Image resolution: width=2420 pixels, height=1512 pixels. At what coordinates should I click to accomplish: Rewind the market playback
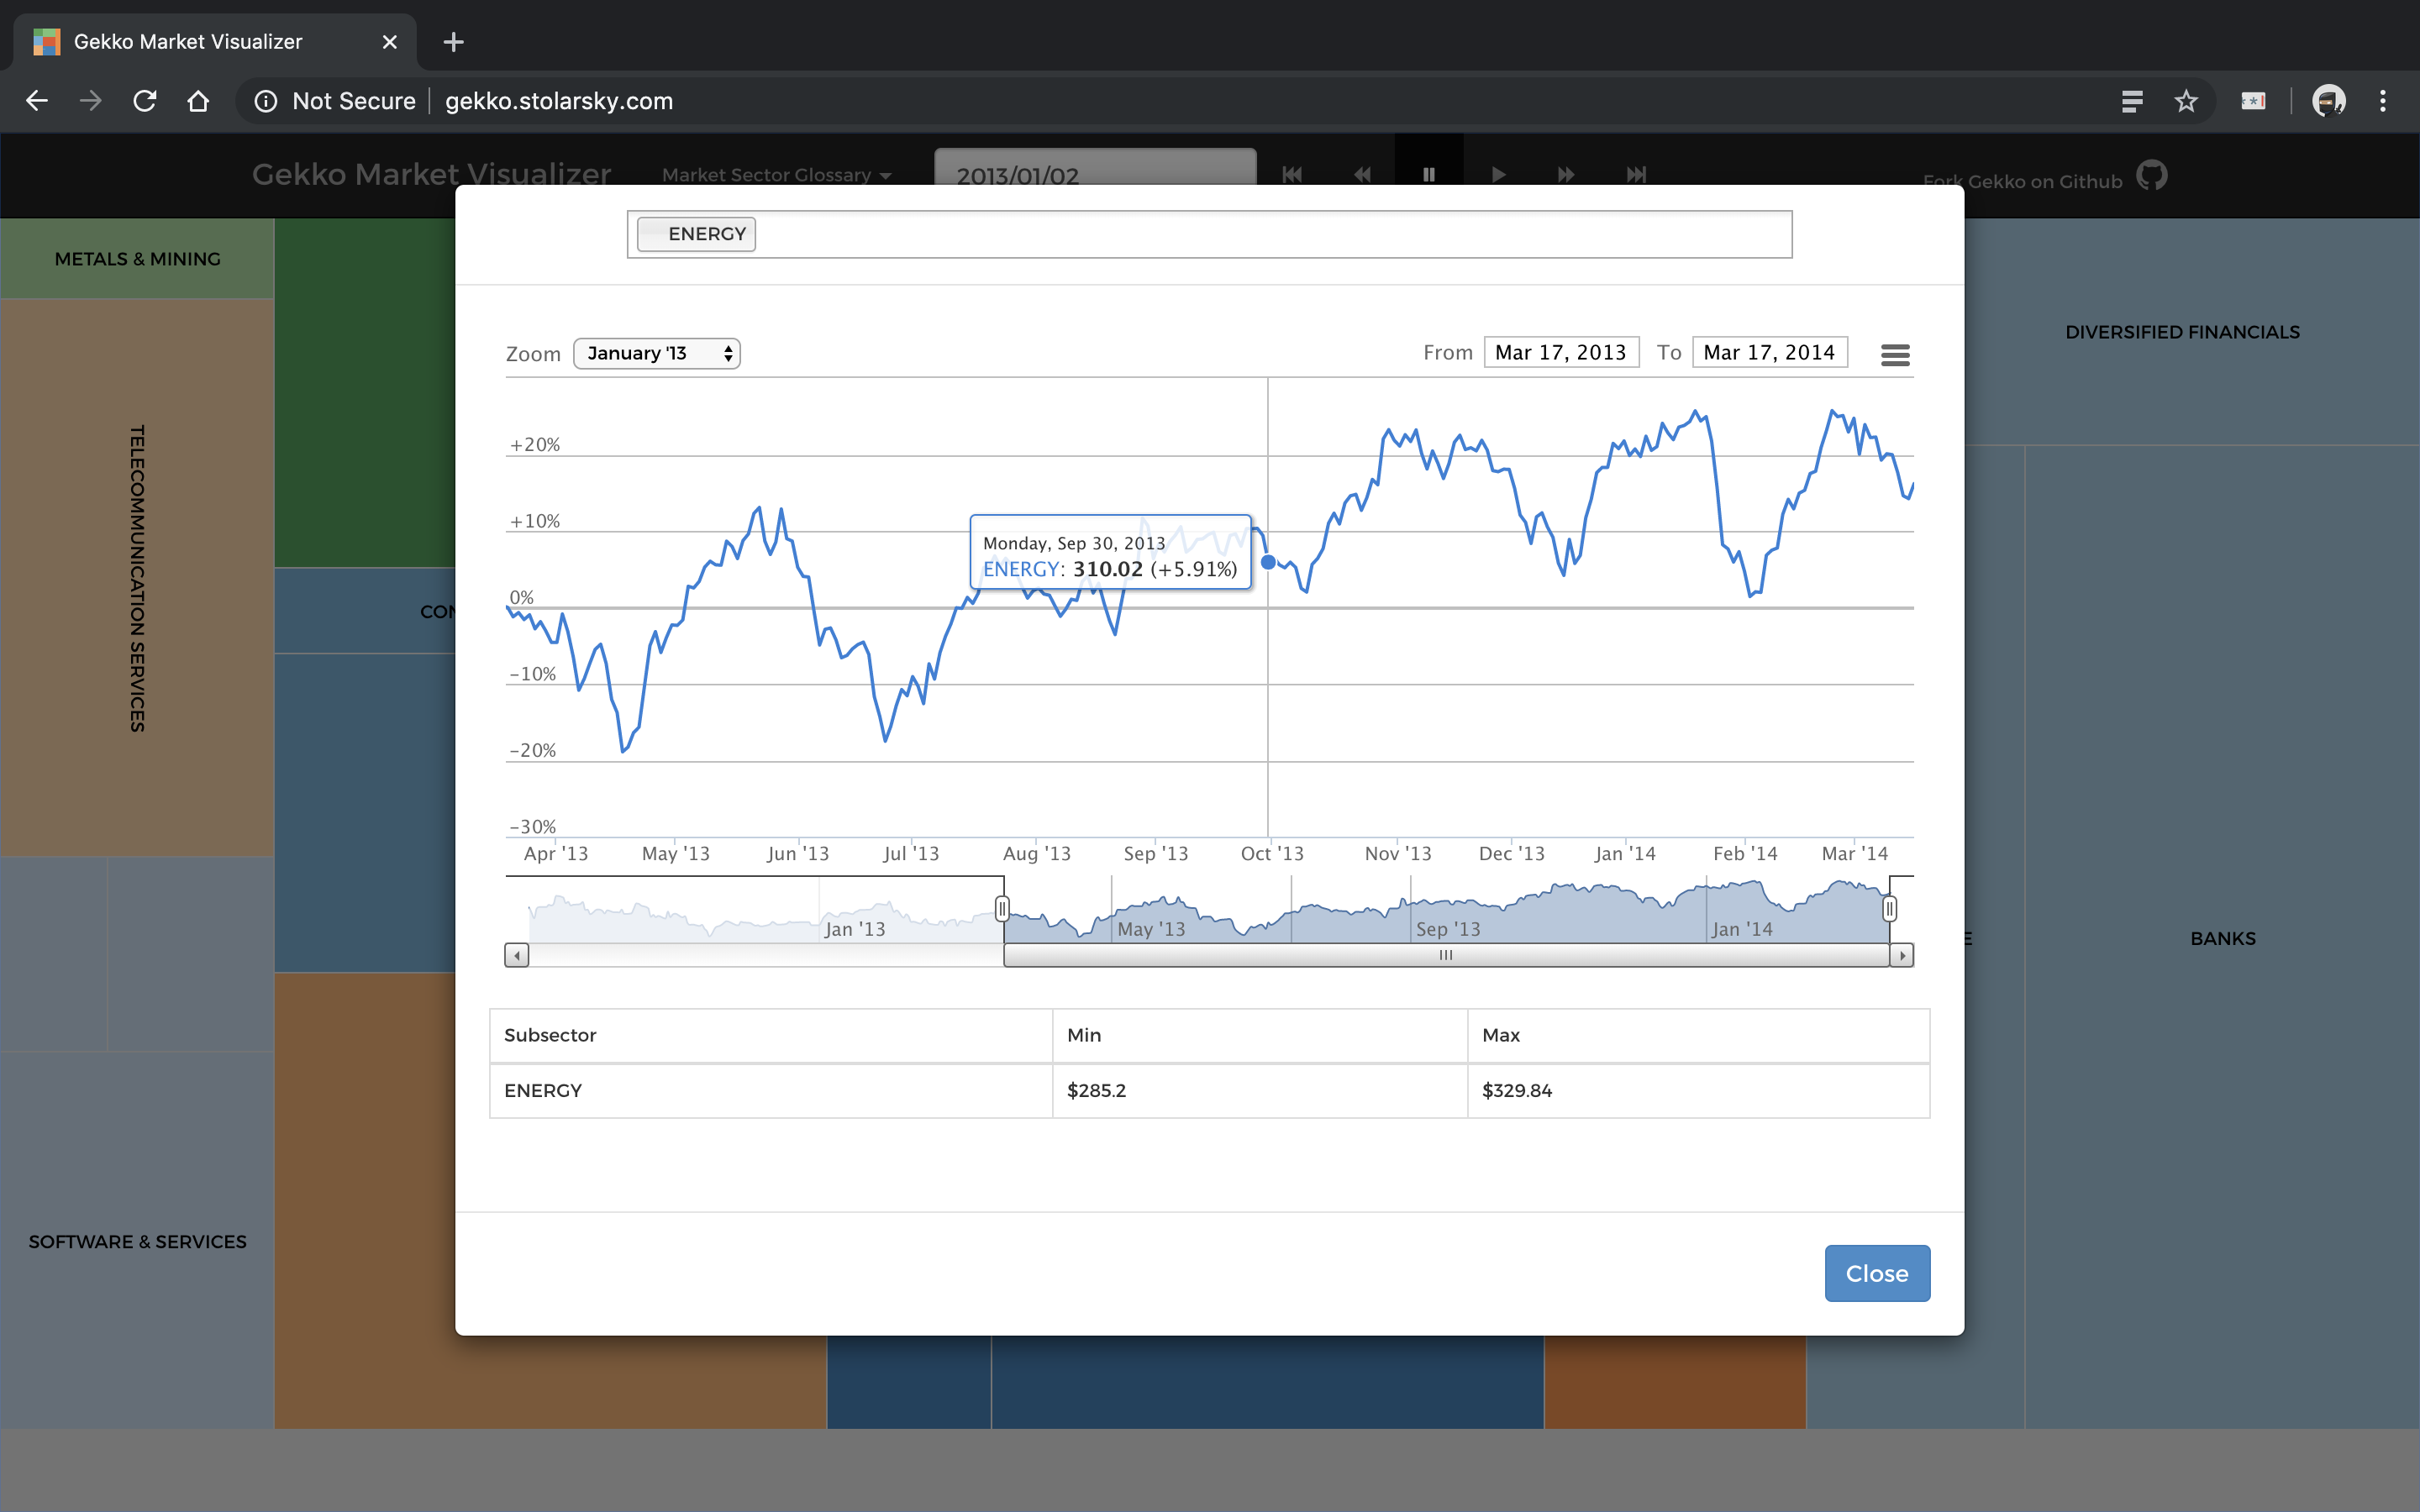click(1362, 175)
